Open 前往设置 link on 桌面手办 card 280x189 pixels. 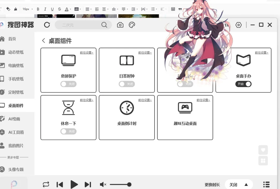262,52
